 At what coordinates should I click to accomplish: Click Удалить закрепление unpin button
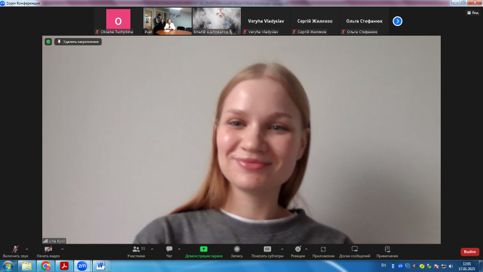78,42
